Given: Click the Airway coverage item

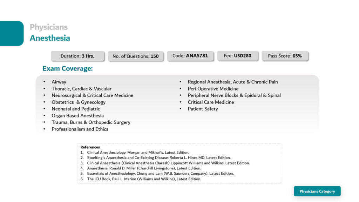Looking at the screenshot, I should (59, 82).
